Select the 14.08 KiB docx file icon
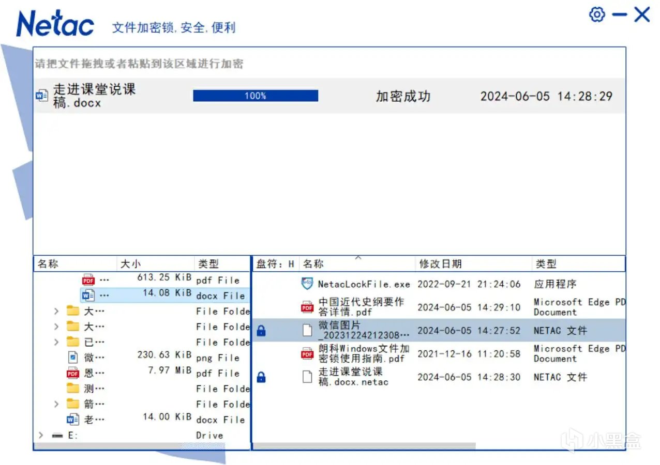This screenshot has height=465, width=660. pyautogui.click(x=88, y=296)
